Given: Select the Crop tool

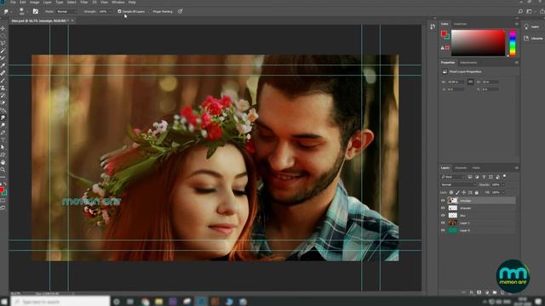Looking at the screenshot, I should 3,57.
